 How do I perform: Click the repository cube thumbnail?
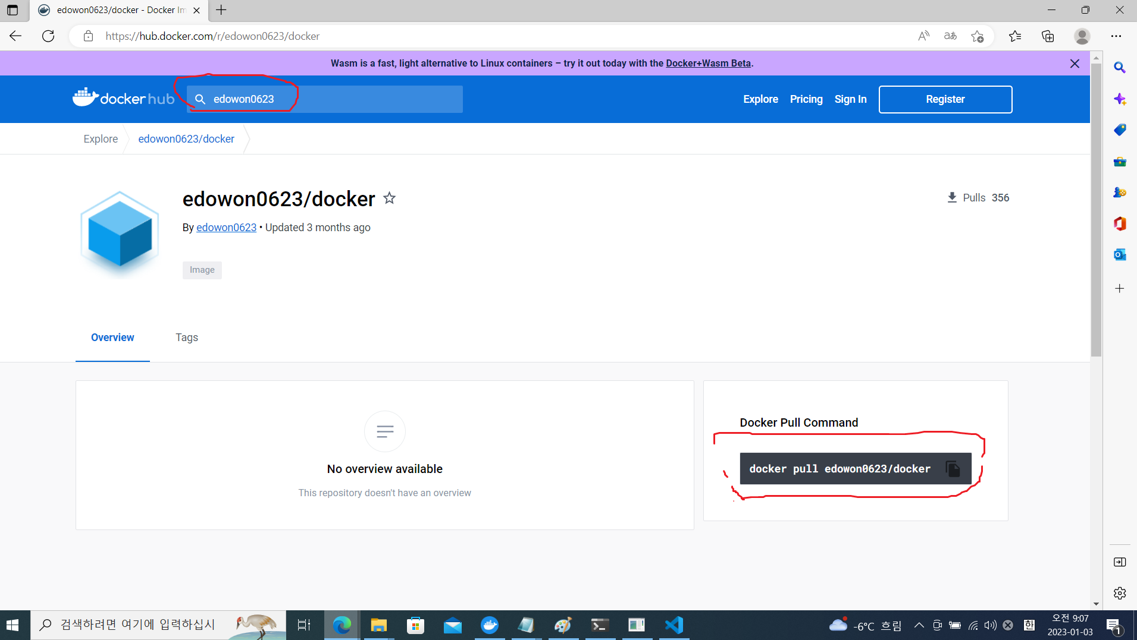120,234
